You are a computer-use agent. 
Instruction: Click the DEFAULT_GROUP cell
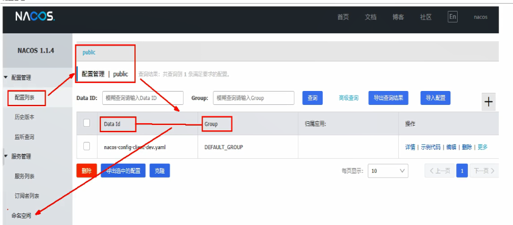[x=224, y=147]
